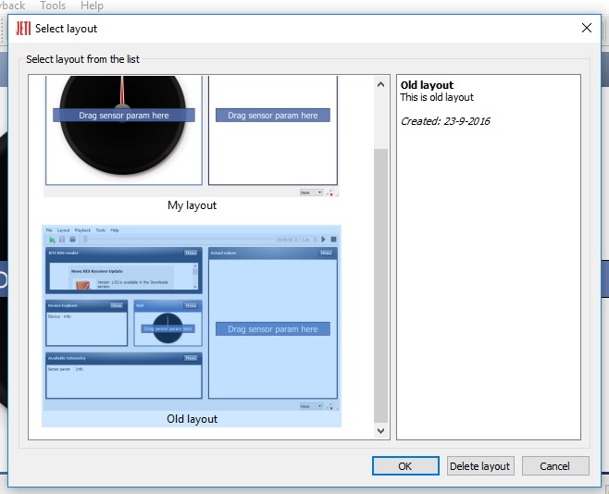Confirm selection with the OK button
The image size is (609, 494).
point(405,465)
